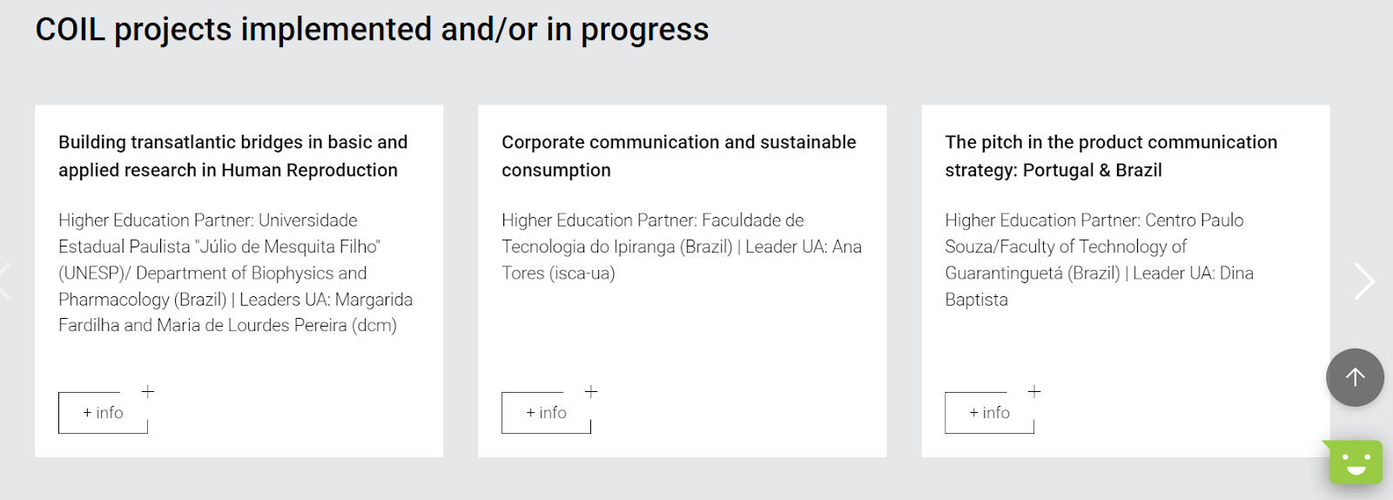Select the Building transatlantic bridges card title
Image resolution: width=1393 pixels, height=500 pixels.
(x=233, y=156)
